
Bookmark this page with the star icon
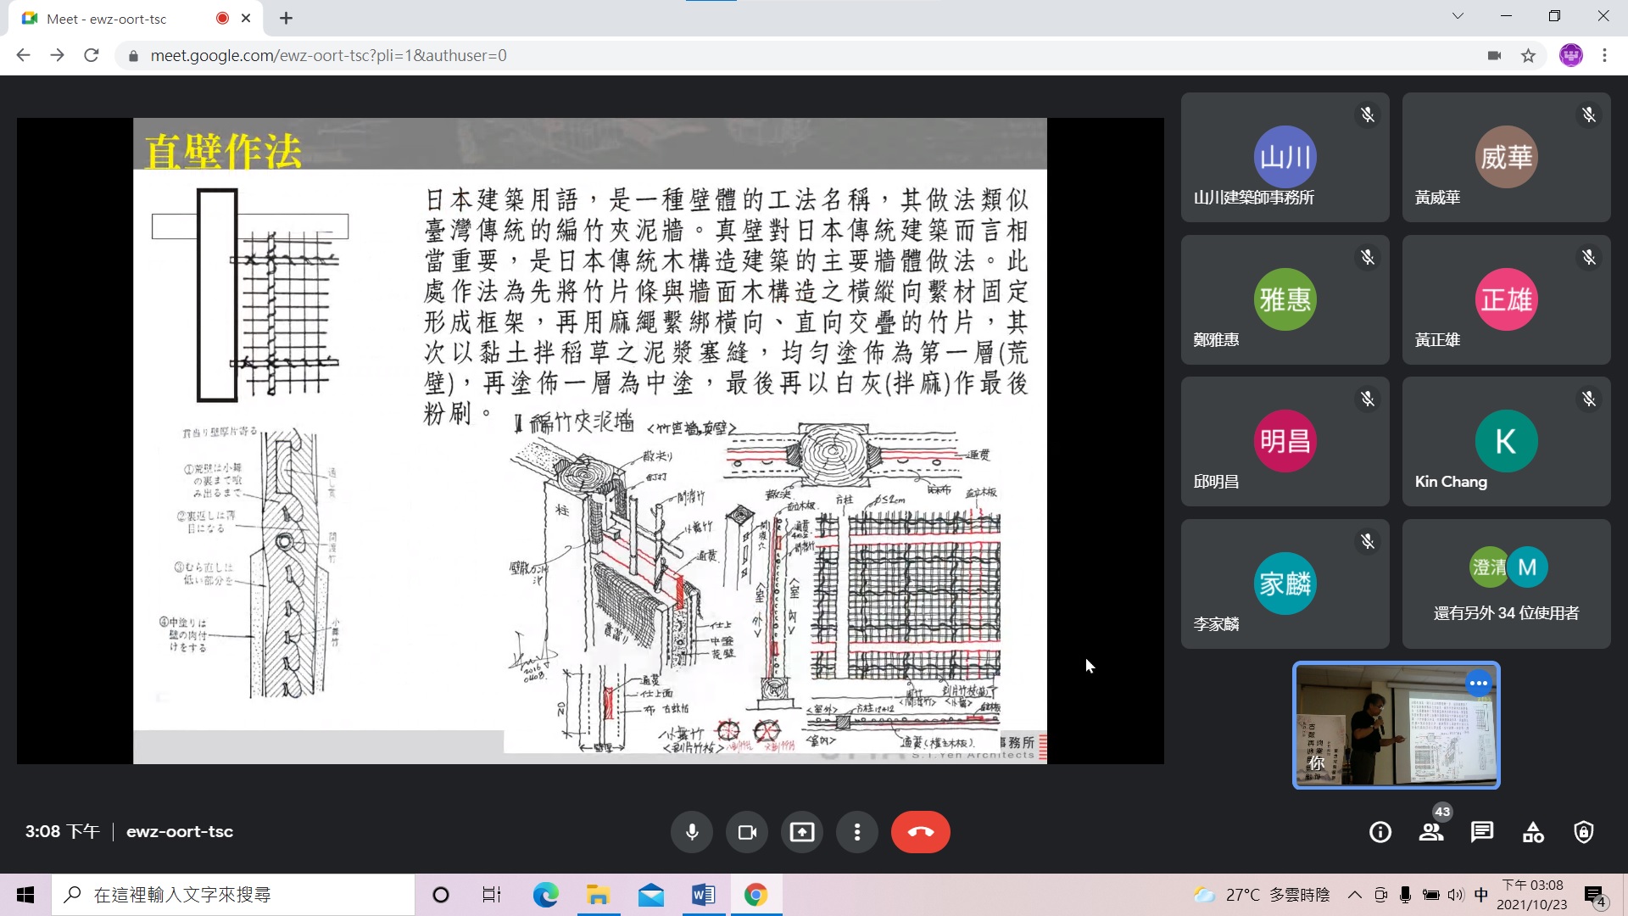(x=1528, y=56)
